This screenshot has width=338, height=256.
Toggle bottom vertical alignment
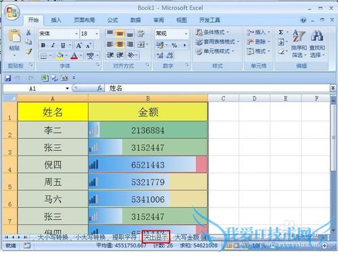130,34
